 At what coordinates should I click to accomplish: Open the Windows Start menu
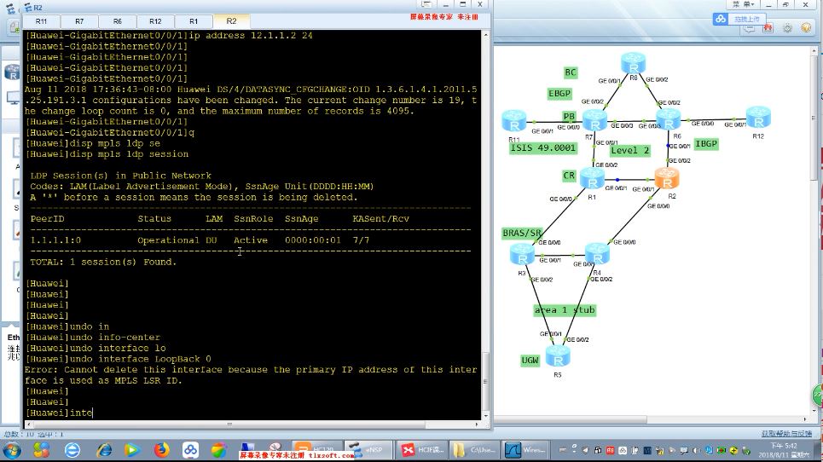tap(14, 449)
